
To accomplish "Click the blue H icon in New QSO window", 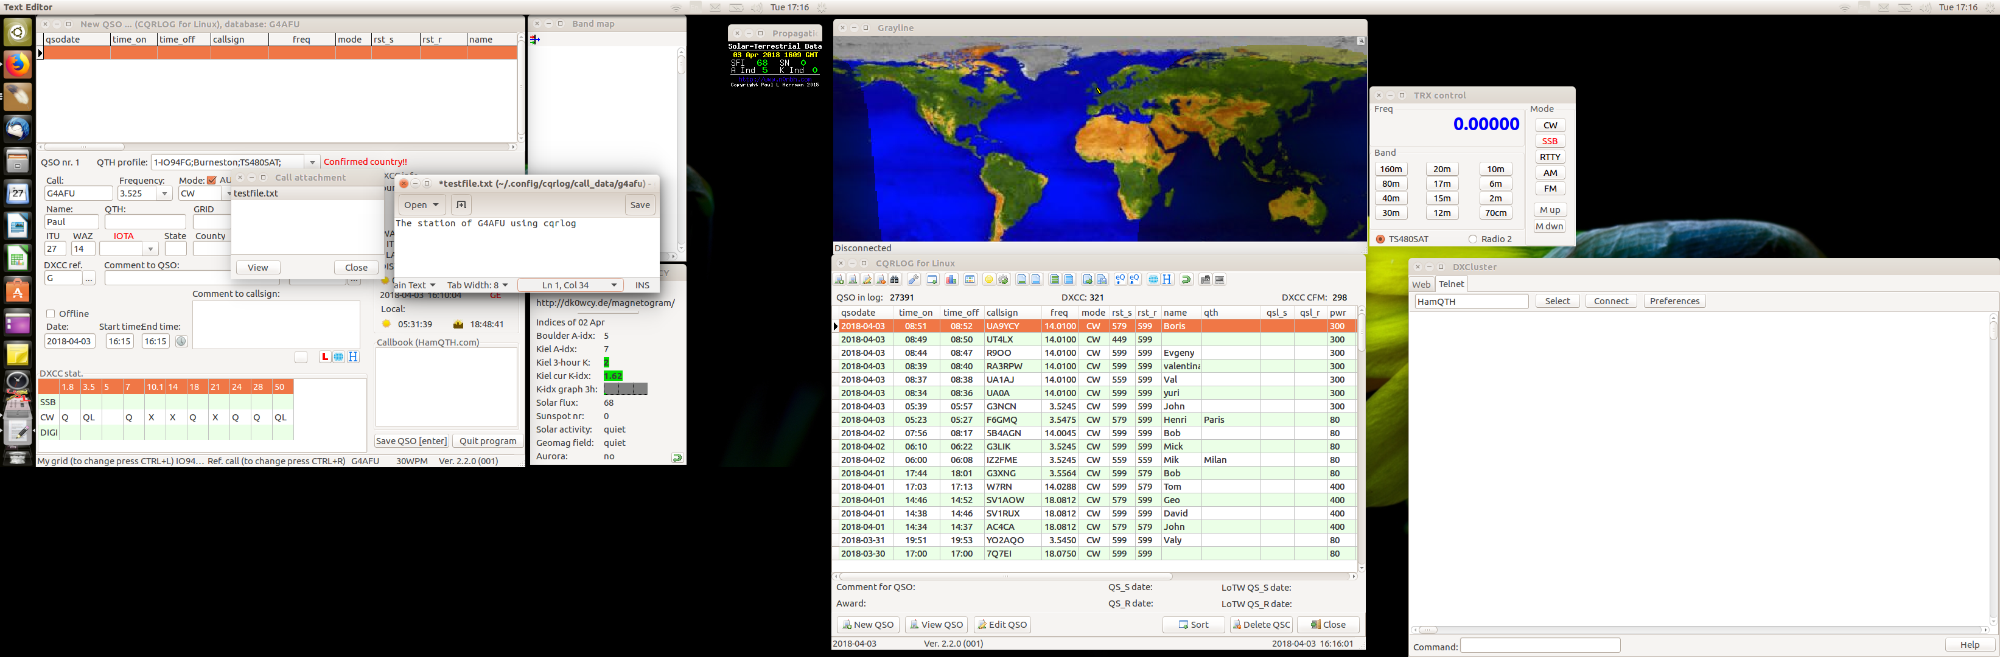I will [353, 357].
